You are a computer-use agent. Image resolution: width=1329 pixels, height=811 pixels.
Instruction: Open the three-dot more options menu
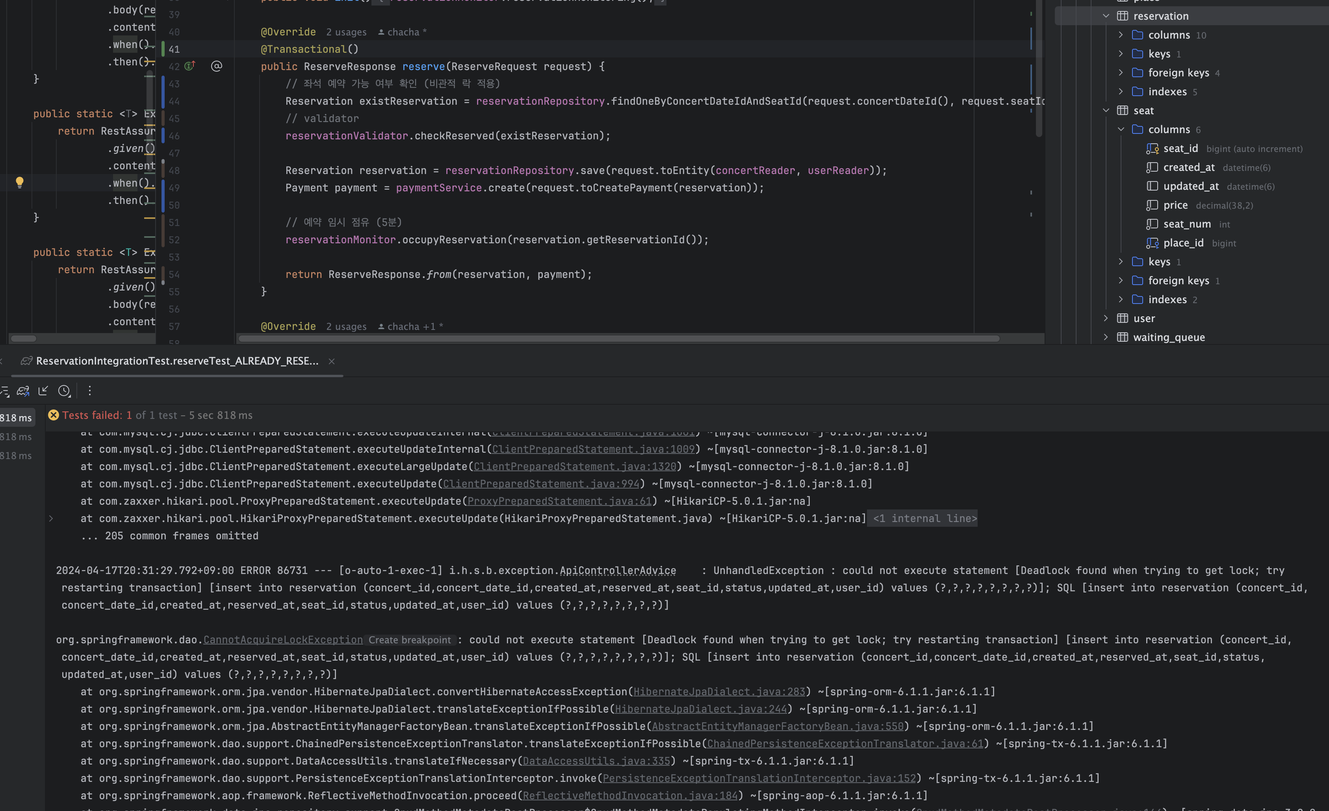(x=89, y=391)
